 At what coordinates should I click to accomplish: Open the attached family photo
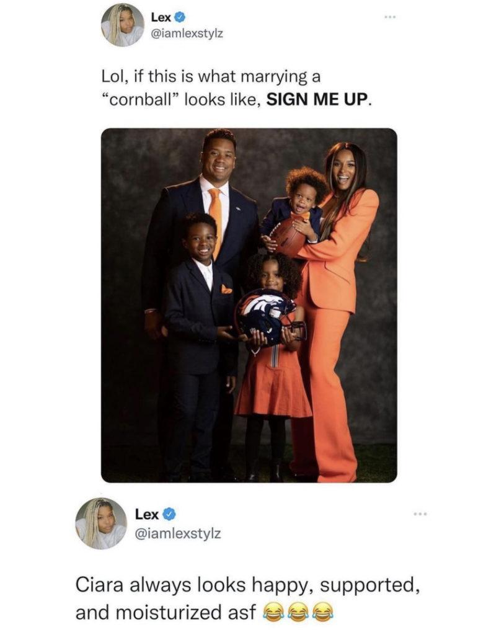point(249,305)
